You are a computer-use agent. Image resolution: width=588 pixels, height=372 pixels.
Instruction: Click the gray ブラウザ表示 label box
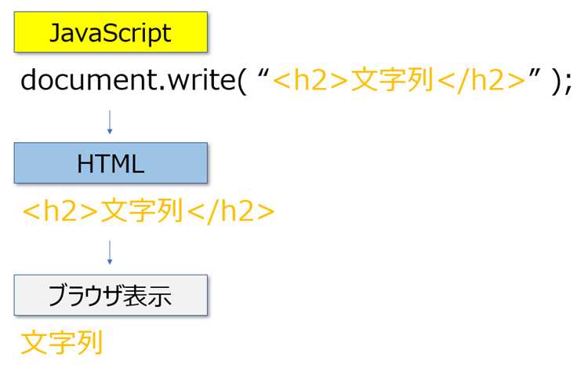click(x=111, y=295)
